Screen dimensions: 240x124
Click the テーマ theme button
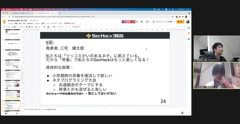tap(68, 27)
